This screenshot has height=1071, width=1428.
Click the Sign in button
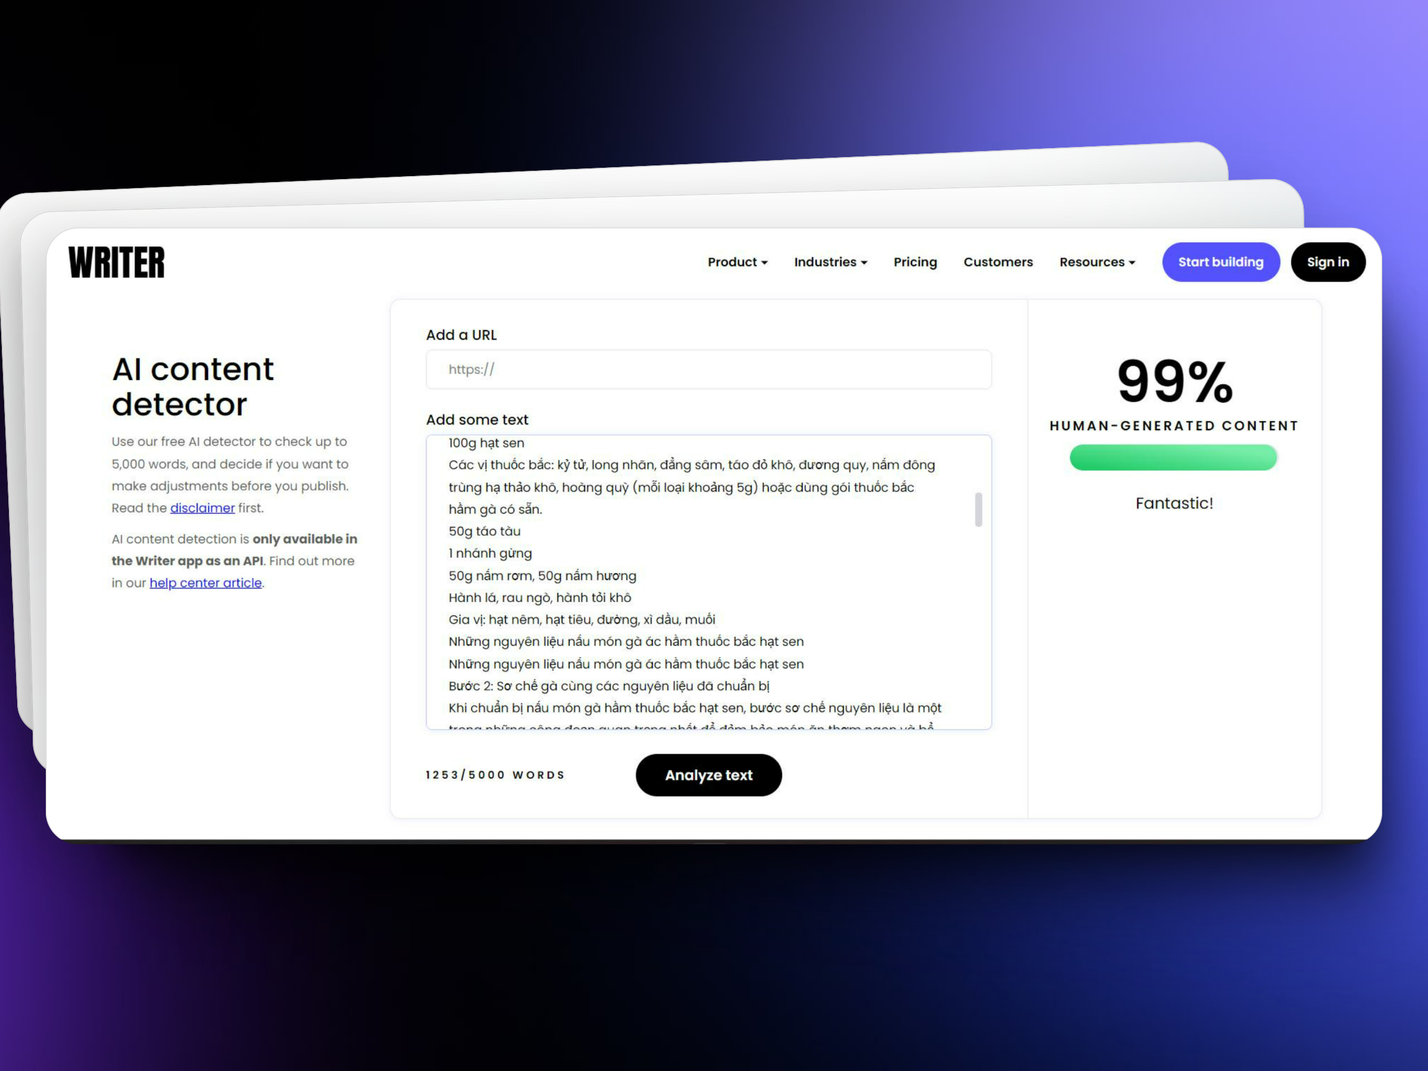(1327, 261)
